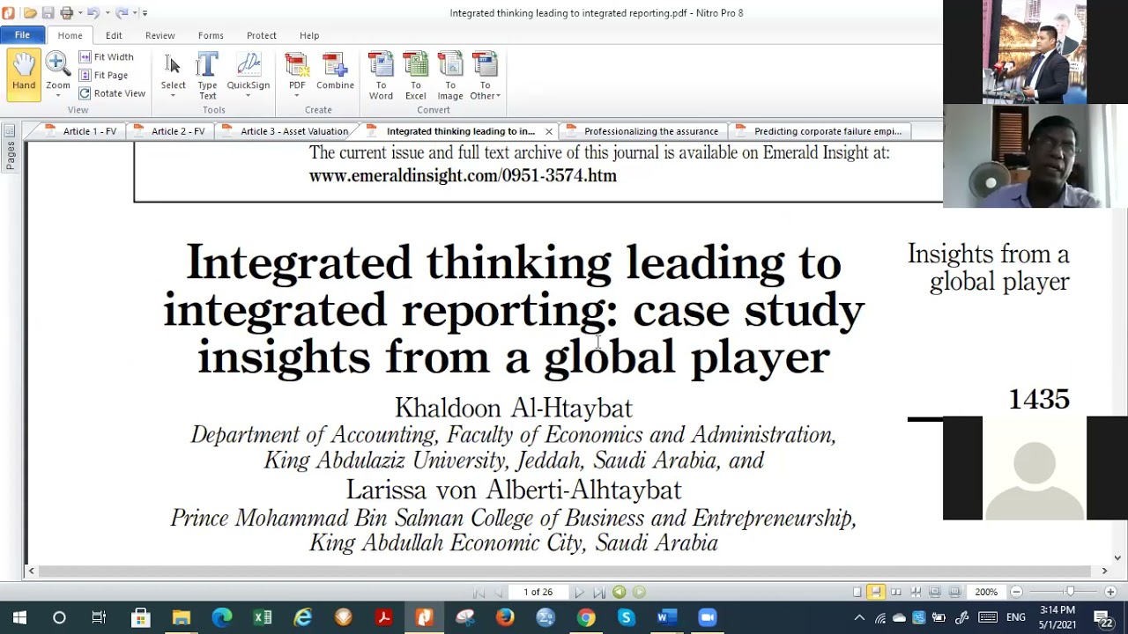This screenshot has height=634, width=1128.
Task: Open Google Chrome from the taskbar
Action: [x=586, y=617]
